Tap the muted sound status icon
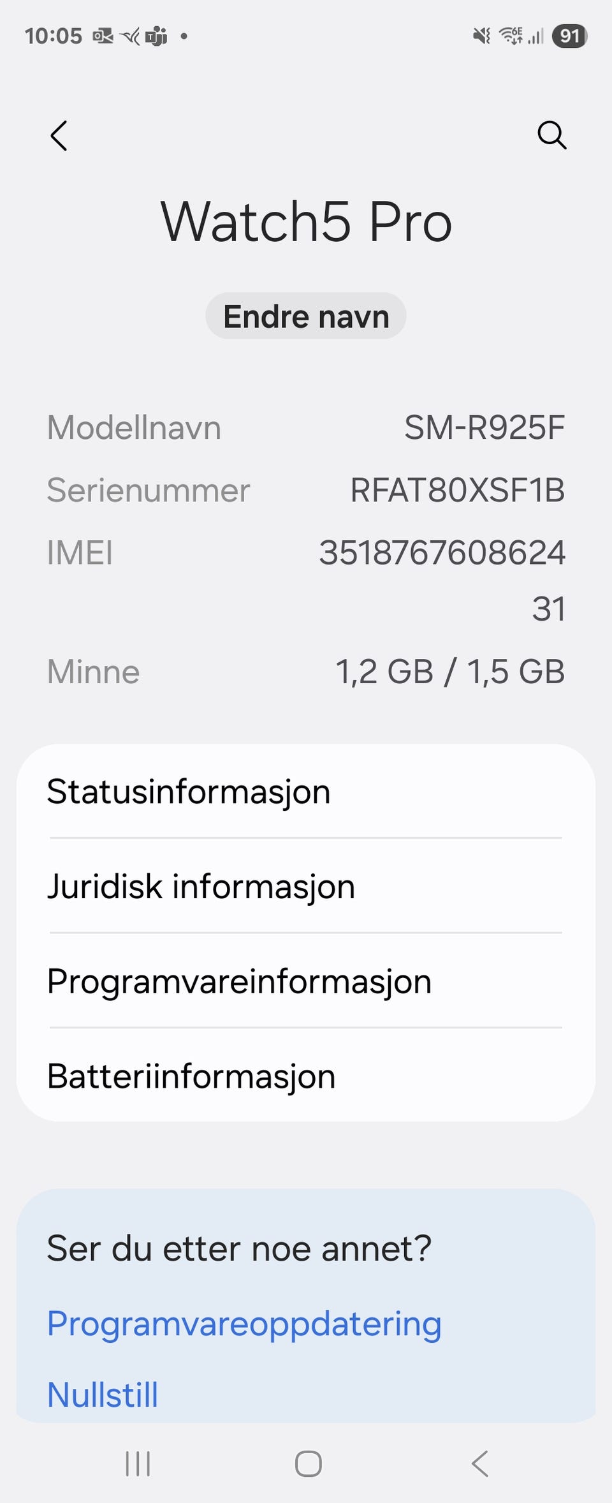Screen dimensions: 612x1503 [x=481, y=36]
